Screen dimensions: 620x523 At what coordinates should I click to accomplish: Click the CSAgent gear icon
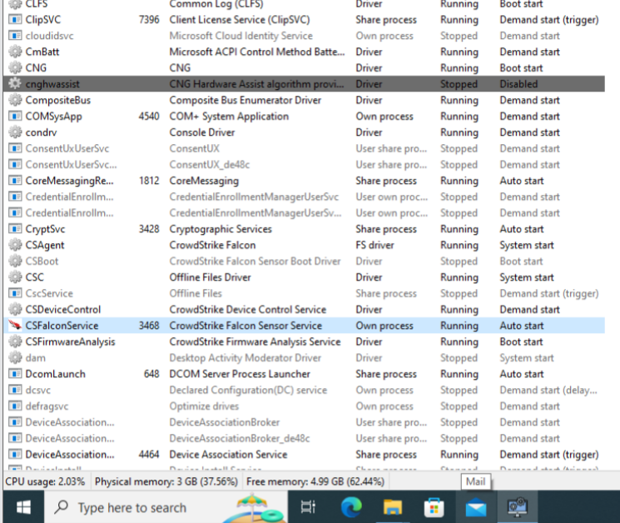click(x=15, y=245)
